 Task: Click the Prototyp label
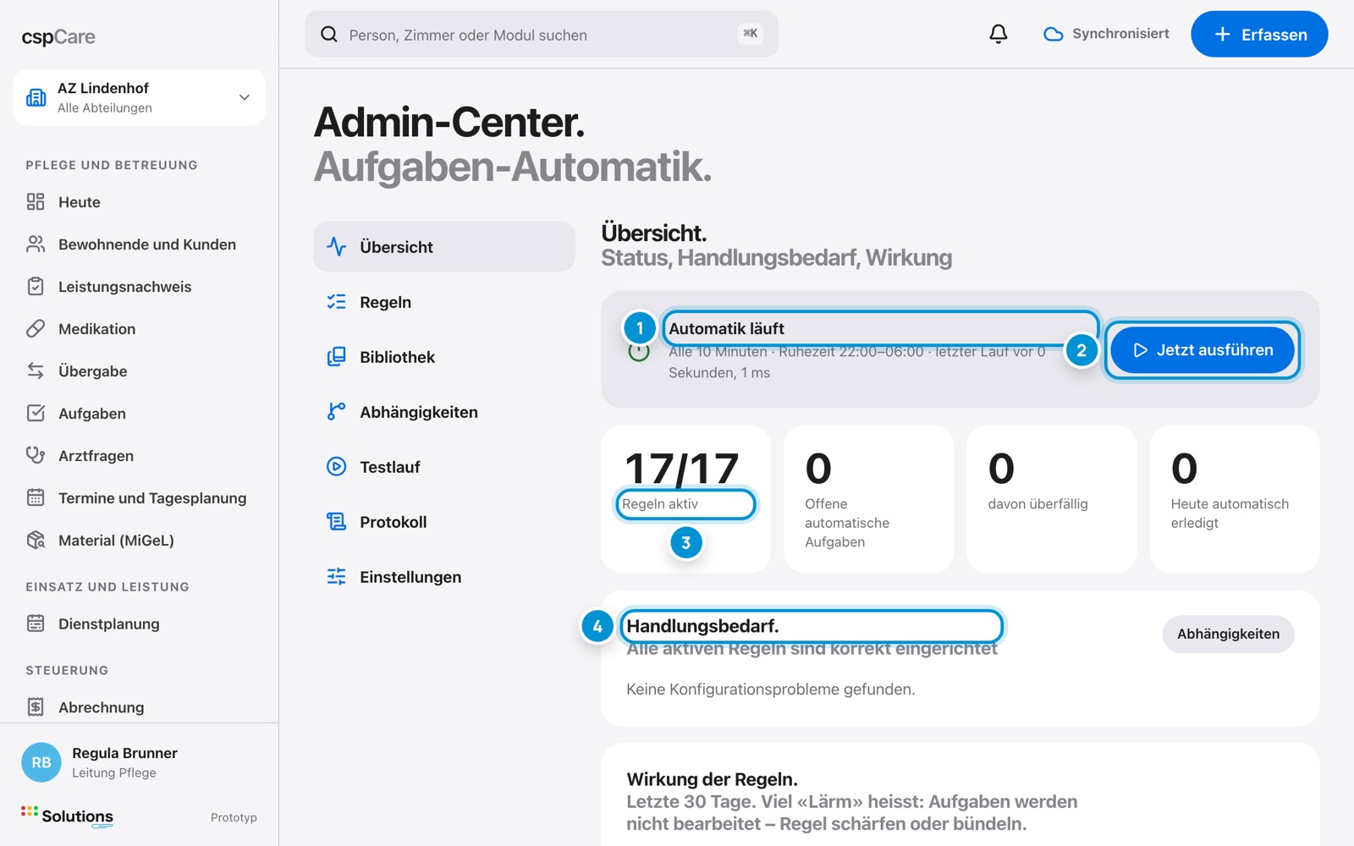[234, 817]
